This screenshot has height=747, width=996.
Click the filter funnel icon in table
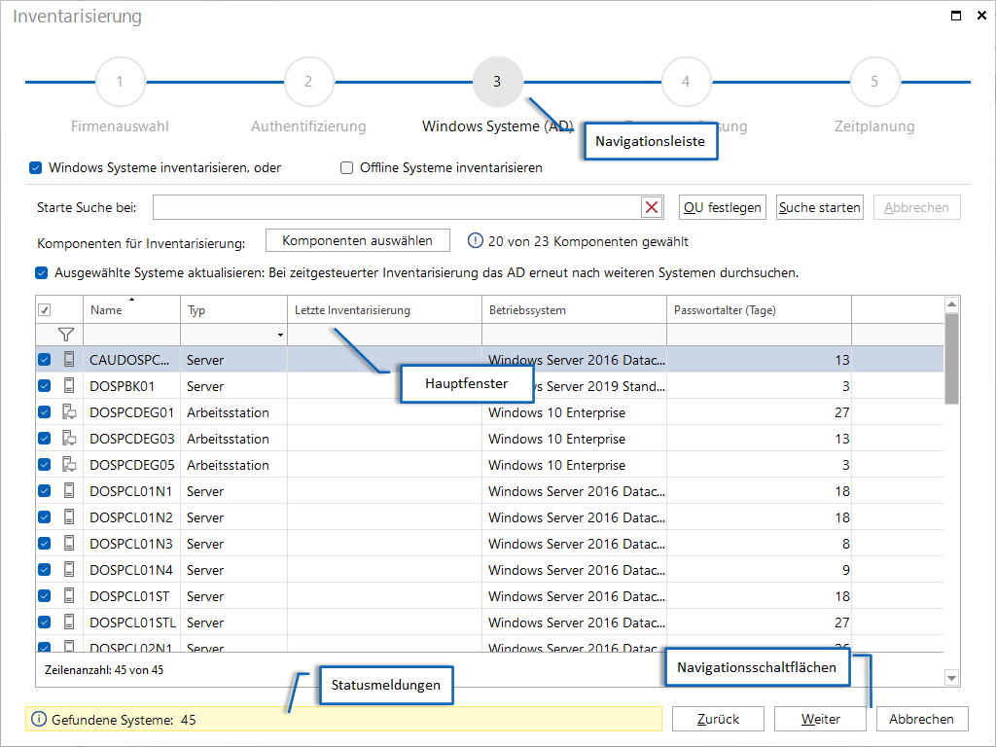point(65,335)
